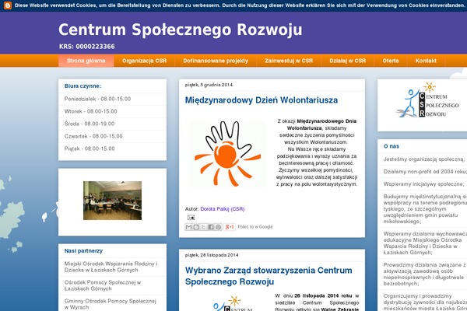The width and height of the screenshot is (467, 311).
Task: Click 'Wspieramy inicjatywy społeczne' line
Action: pyautogui.click(x=424, y=184)
